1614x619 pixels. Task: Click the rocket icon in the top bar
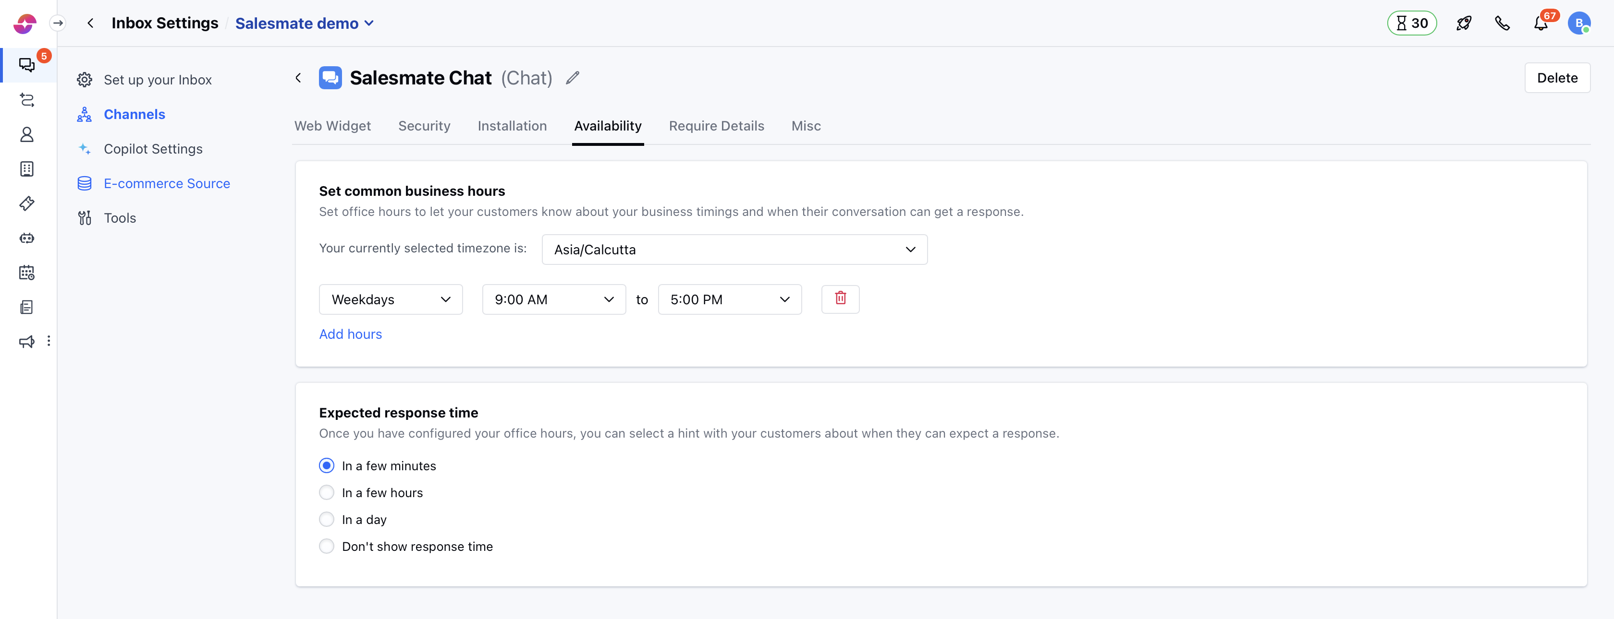(1464, 24)
